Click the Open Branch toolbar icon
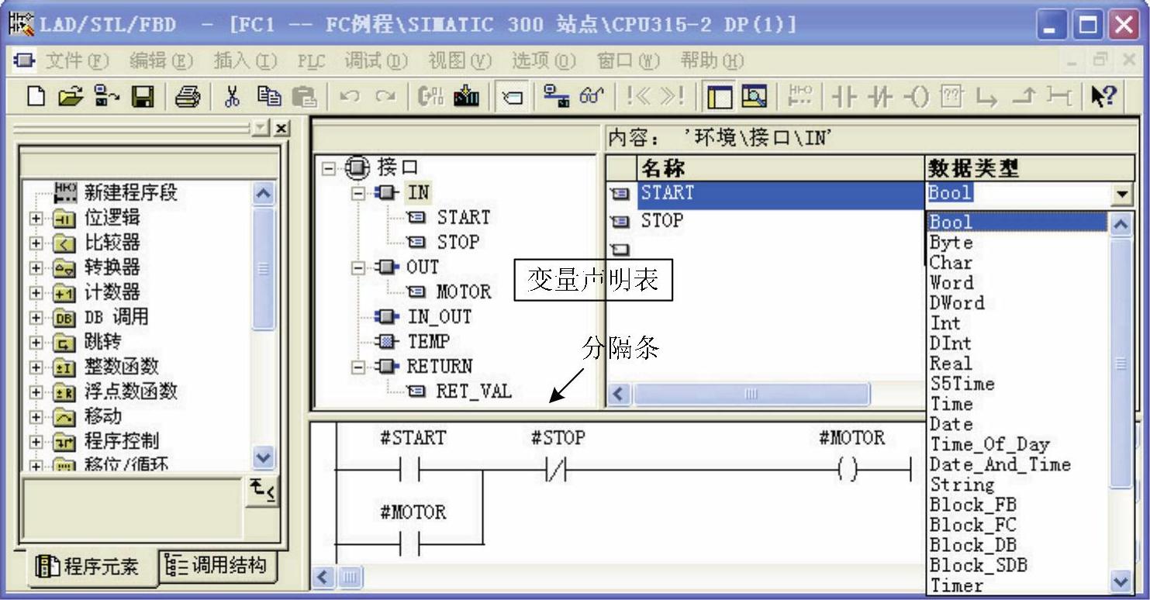 pos(986,96)
